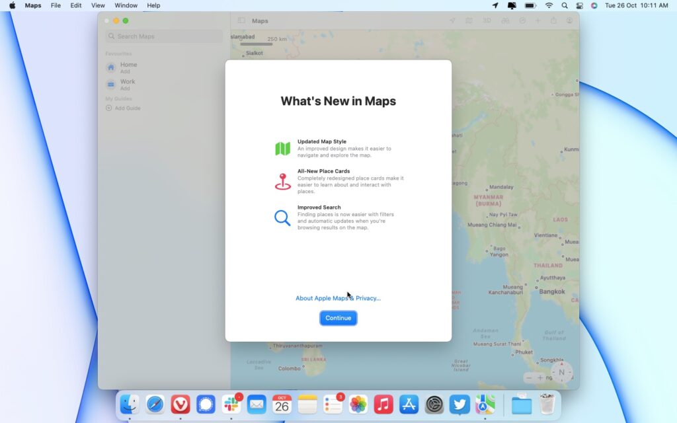The image size is (677, 423).
Task: Switch to 3D map view
Action: click(x=487, y=20)
